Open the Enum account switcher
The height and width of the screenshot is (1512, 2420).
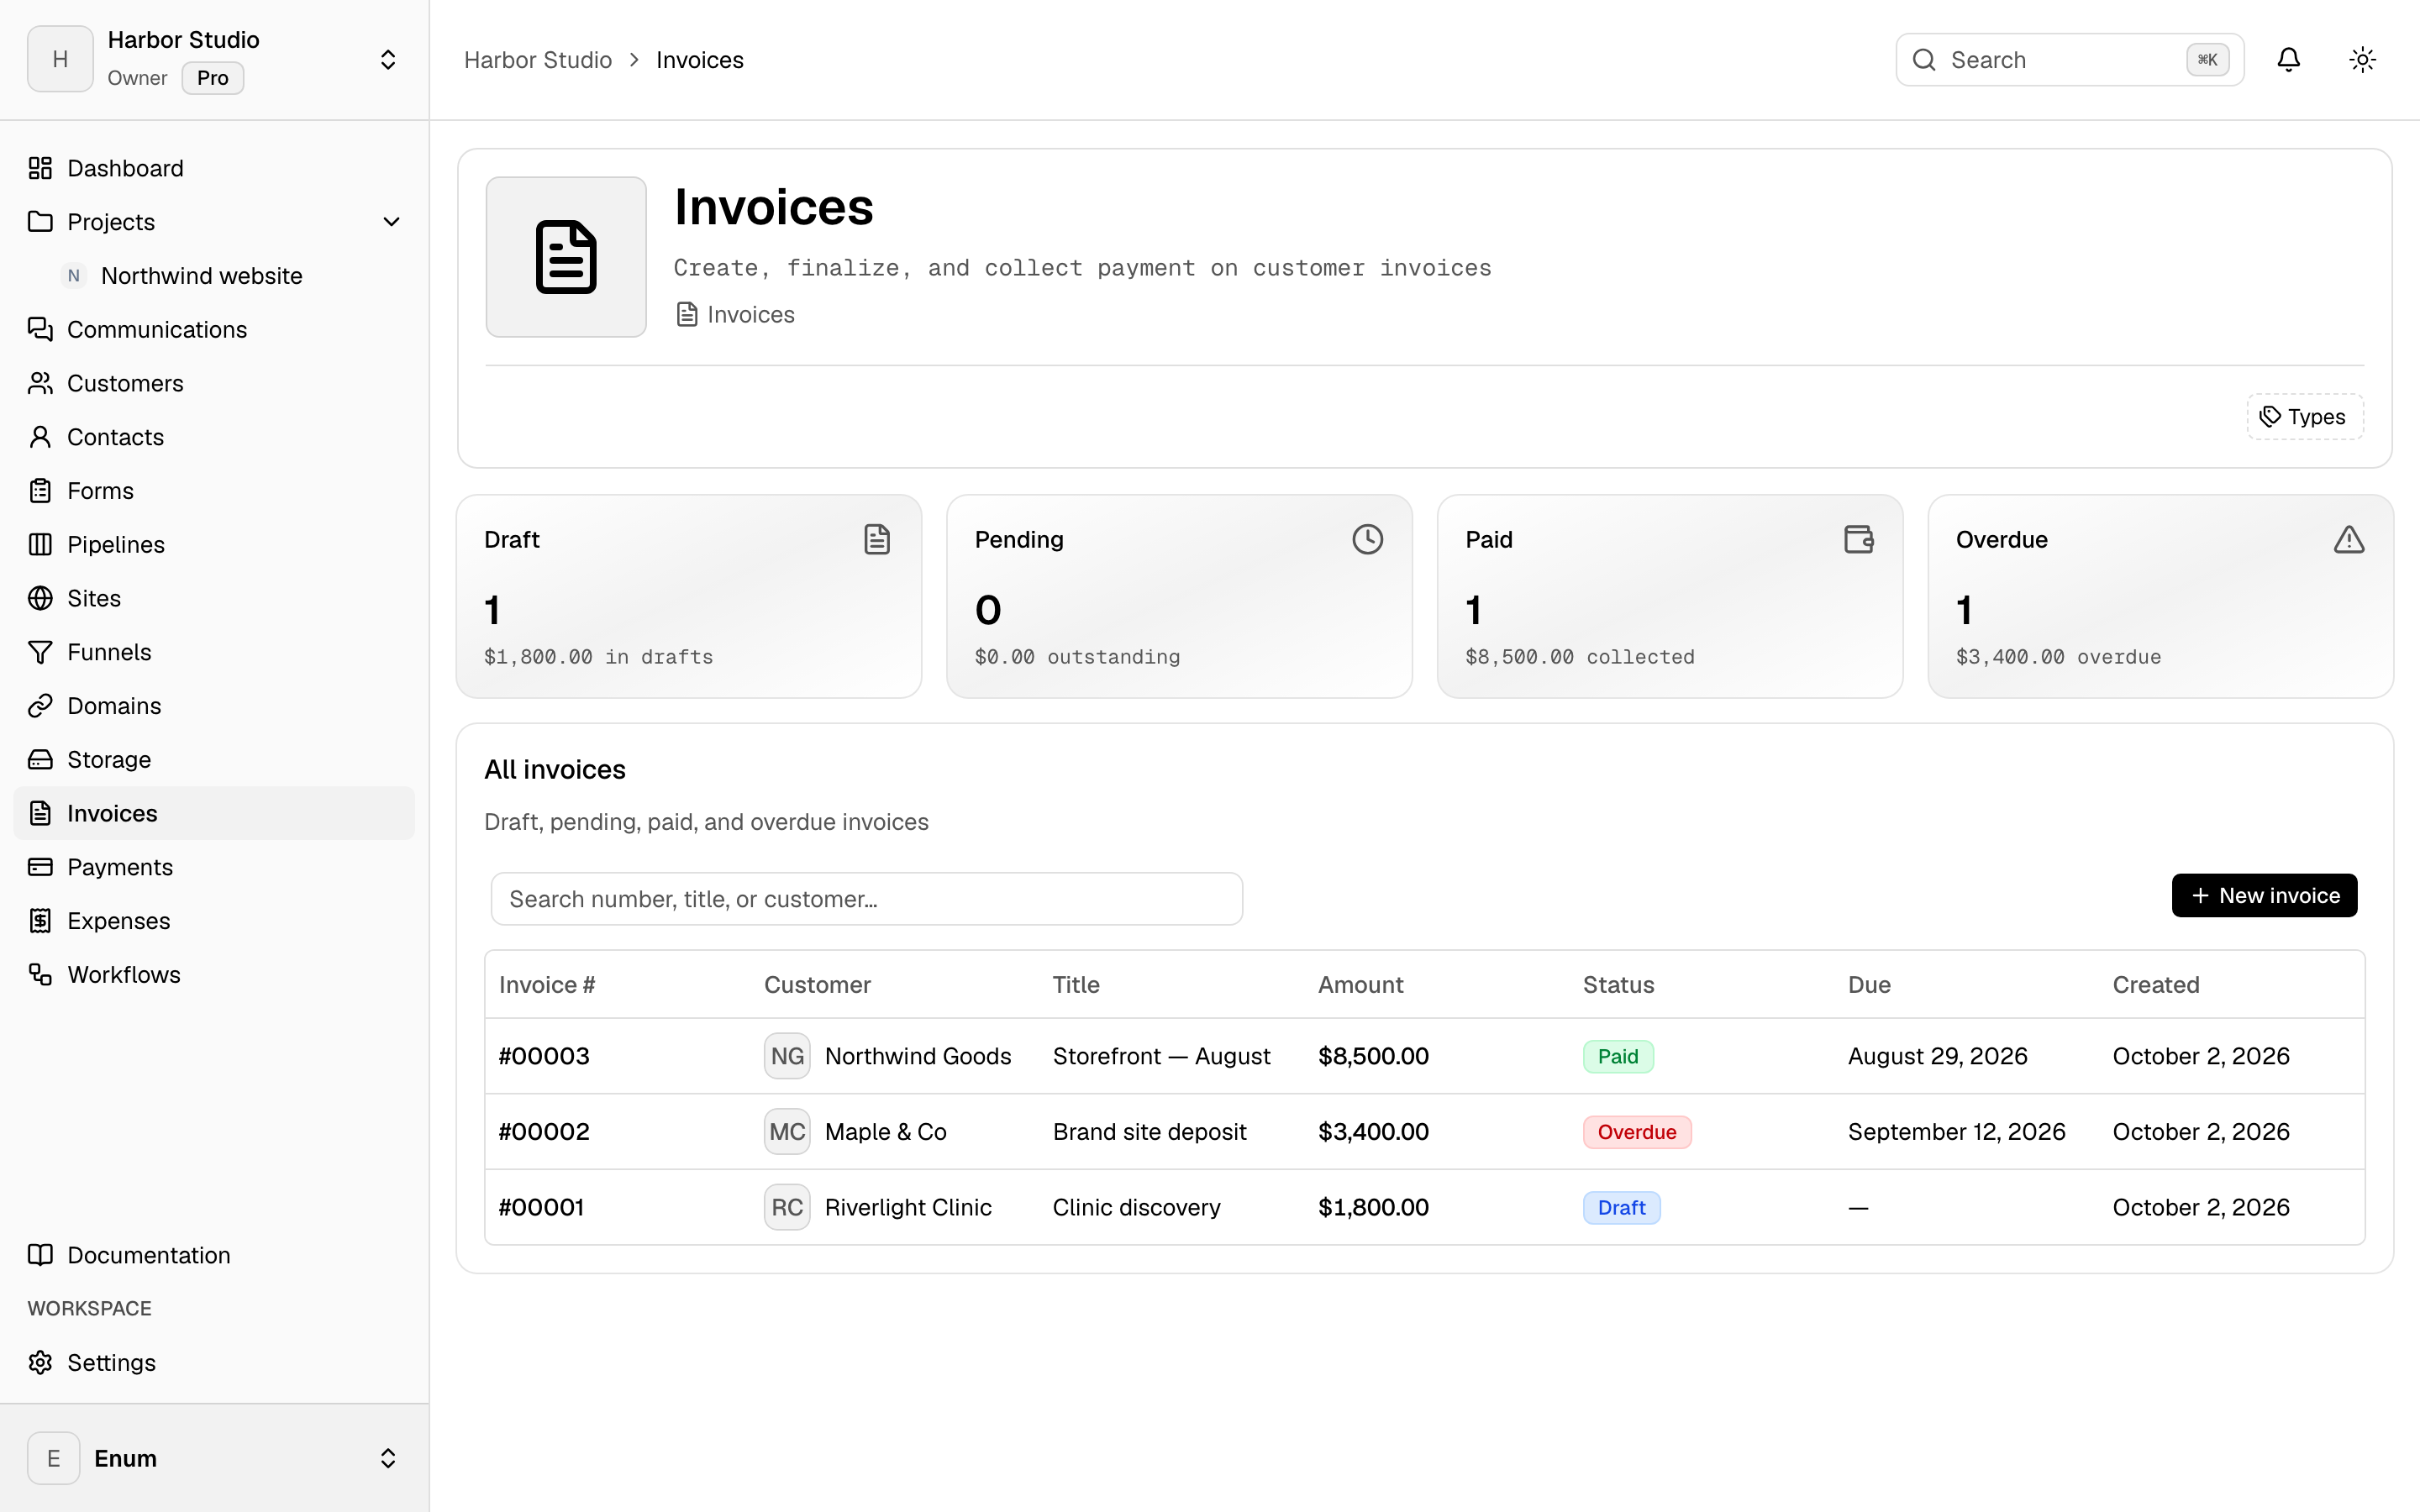pos(214,1458)
